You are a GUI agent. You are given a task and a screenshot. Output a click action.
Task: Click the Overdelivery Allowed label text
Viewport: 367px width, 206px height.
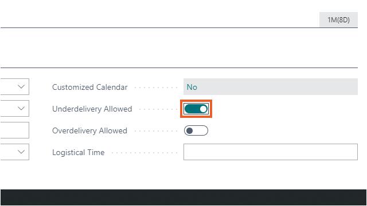[89, 130]
